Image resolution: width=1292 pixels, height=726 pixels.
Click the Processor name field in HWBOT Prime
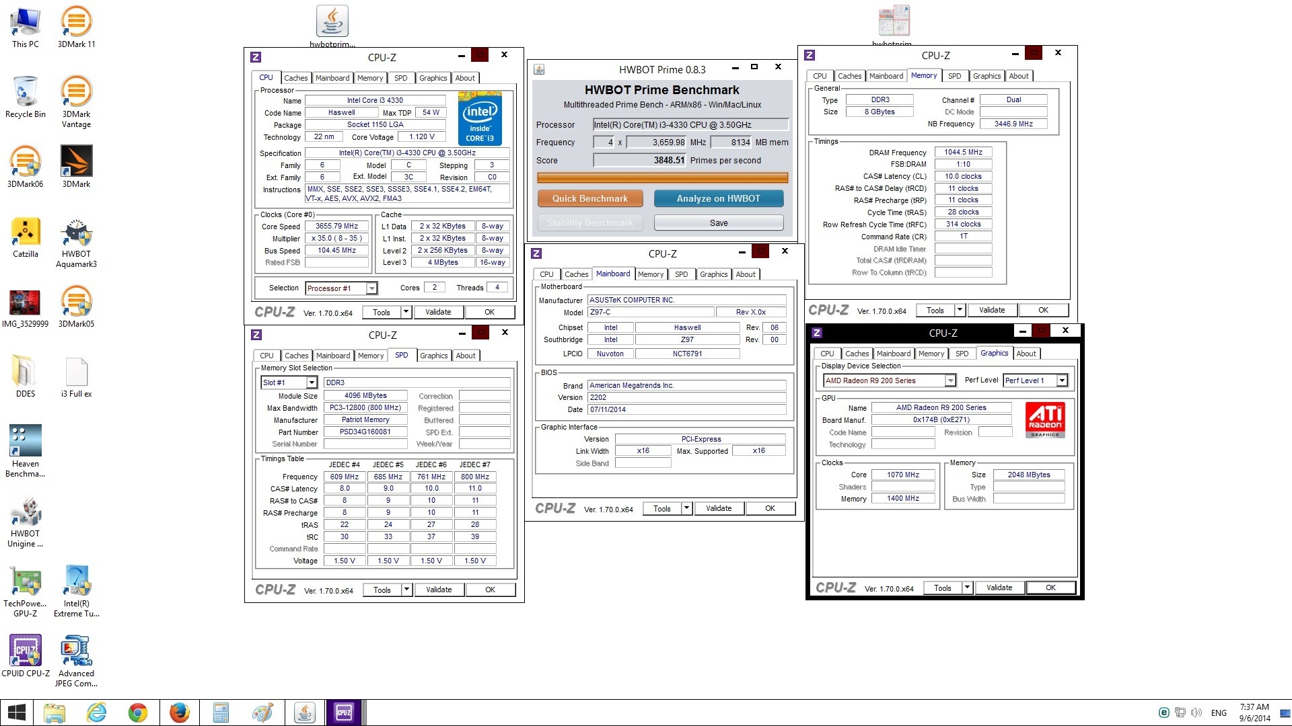click(690, 124)
